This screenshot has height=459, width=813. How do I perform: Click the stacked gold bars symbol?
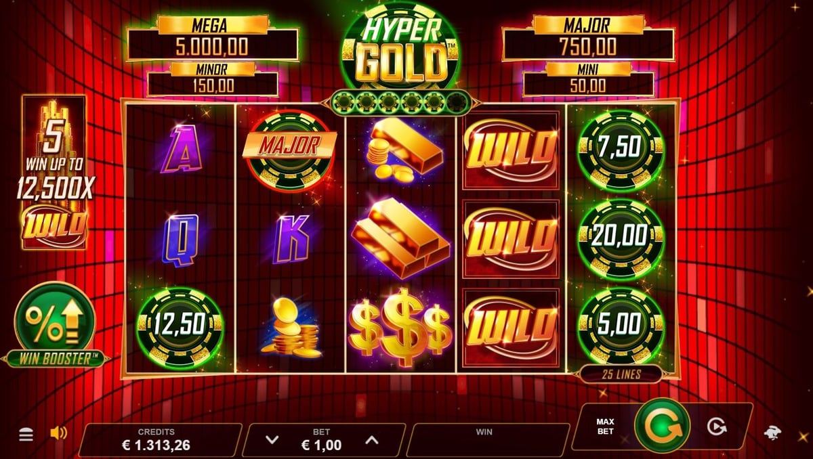(x=400, y=236)
